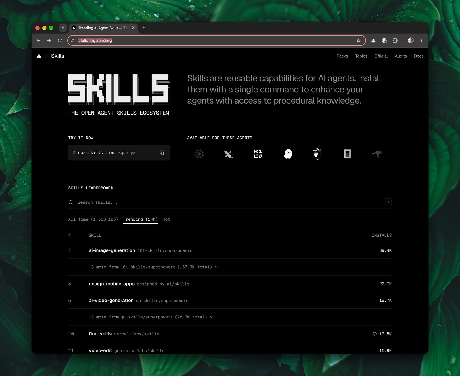The height and width of the screenshot is (376, 460).
Task: Go back to previous page
Action: (x=39, y=41)
